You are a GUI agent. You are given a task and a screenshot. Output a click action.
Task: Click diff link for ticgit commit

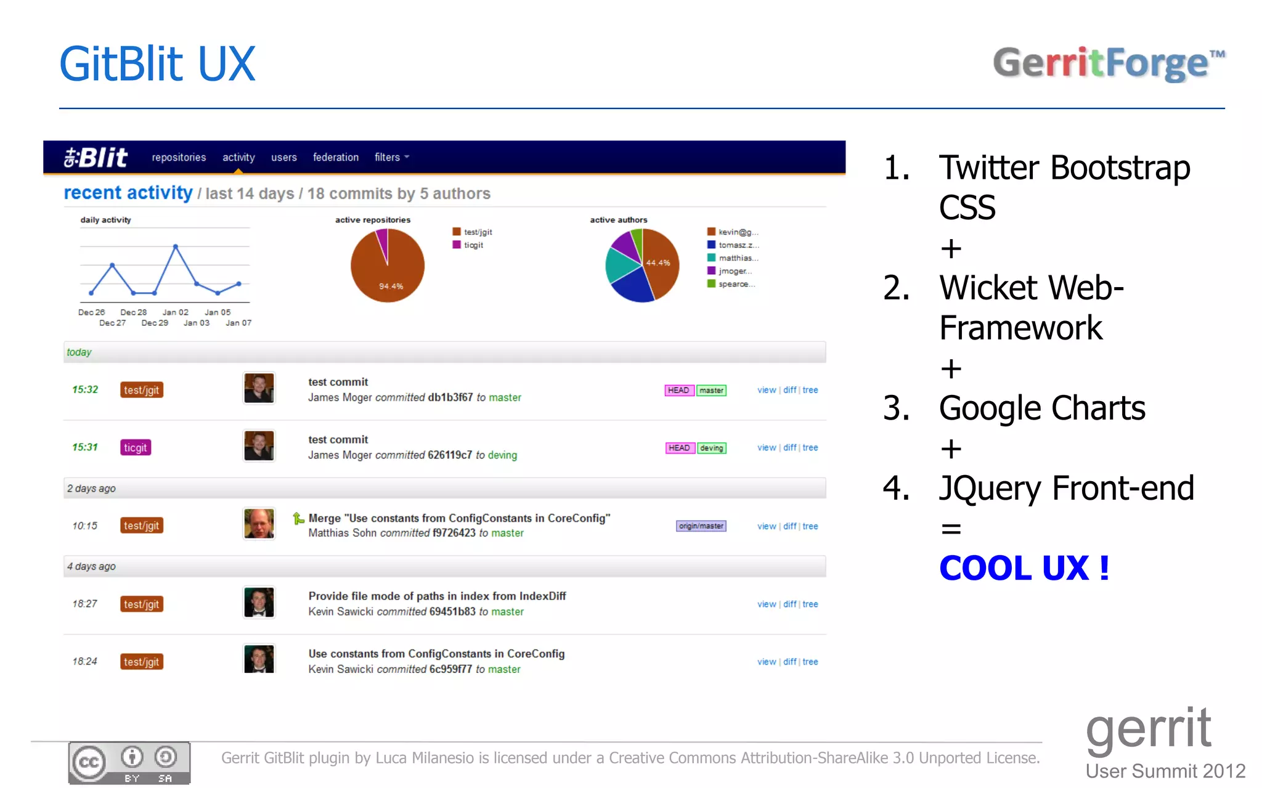790,447
